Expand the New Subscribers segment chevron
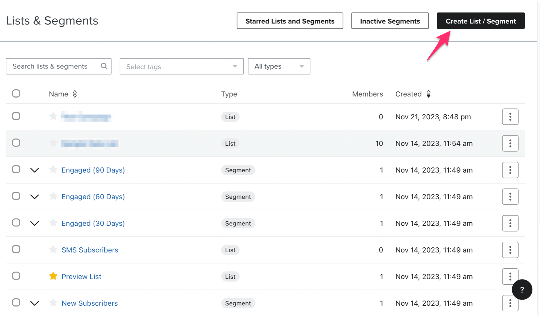 click(35, 303)
